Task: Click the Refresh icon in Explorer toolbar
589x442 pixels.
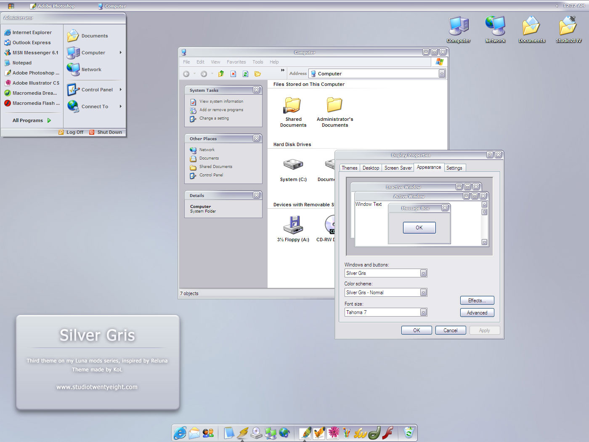Action: [x=245, y=74]
